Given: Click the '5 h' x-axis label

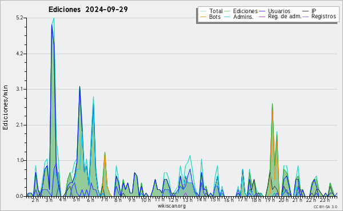Looking at the screenshot, I should coord(77,200).
